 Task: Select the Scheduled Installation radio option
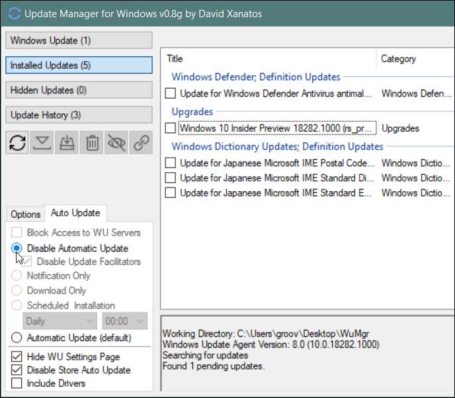[17, 305]
